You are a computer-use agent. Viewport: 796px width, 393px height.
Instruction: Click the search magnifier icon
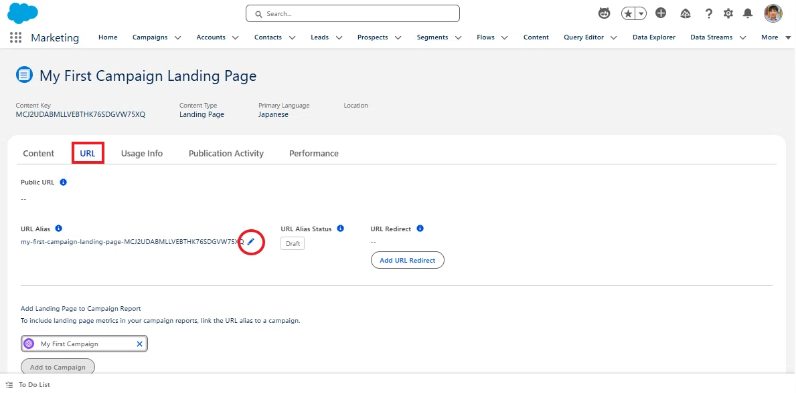coord(258,14)
